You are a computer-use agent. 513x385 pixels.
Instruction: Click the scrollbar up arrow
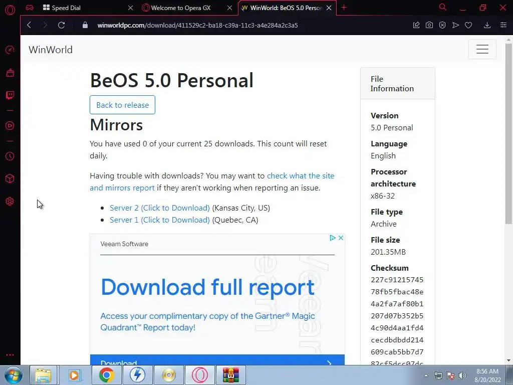tap(509, 40)
